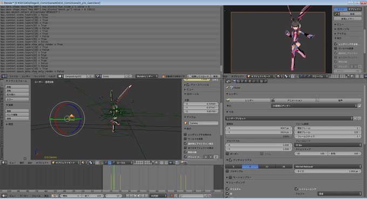Switch to the Render properties tab icon
This screenshot has width=367, height=199.
pos(235,81)
